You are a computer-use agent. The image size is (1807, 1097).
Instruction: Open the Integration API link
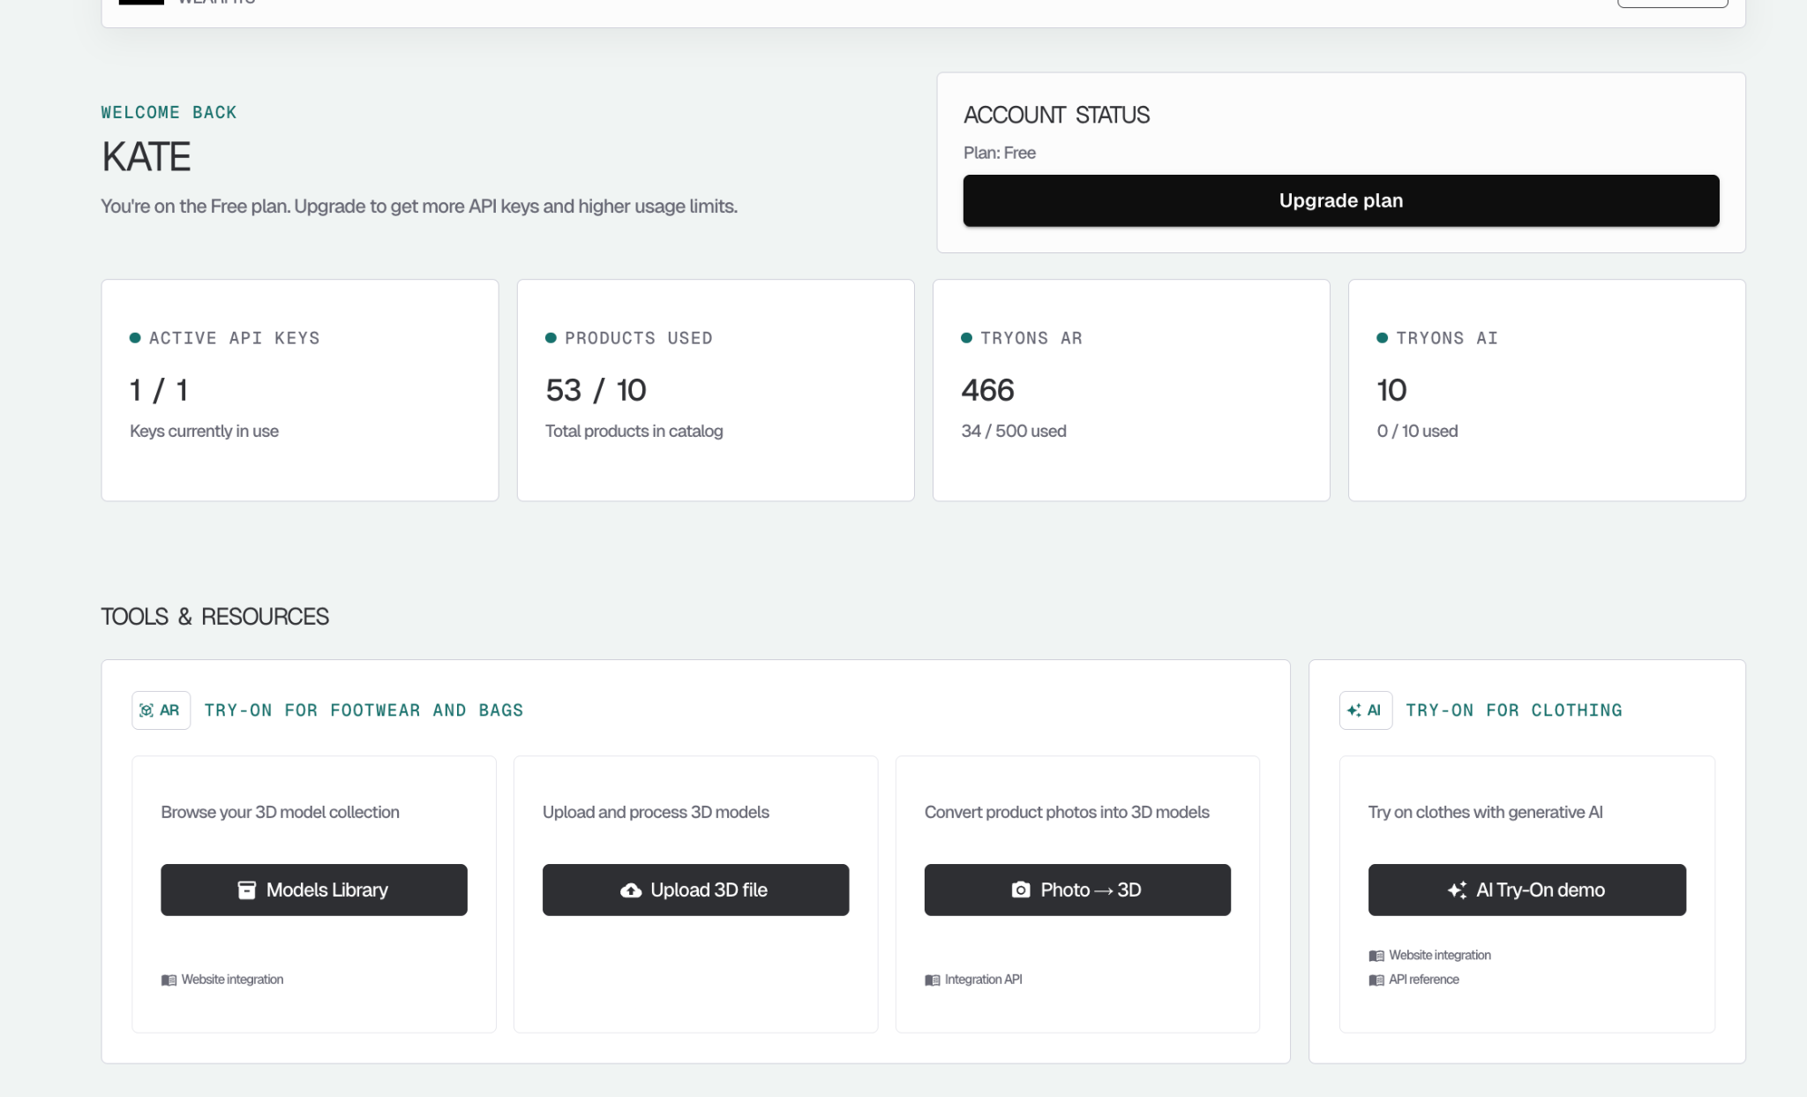[x=983, y=980]
